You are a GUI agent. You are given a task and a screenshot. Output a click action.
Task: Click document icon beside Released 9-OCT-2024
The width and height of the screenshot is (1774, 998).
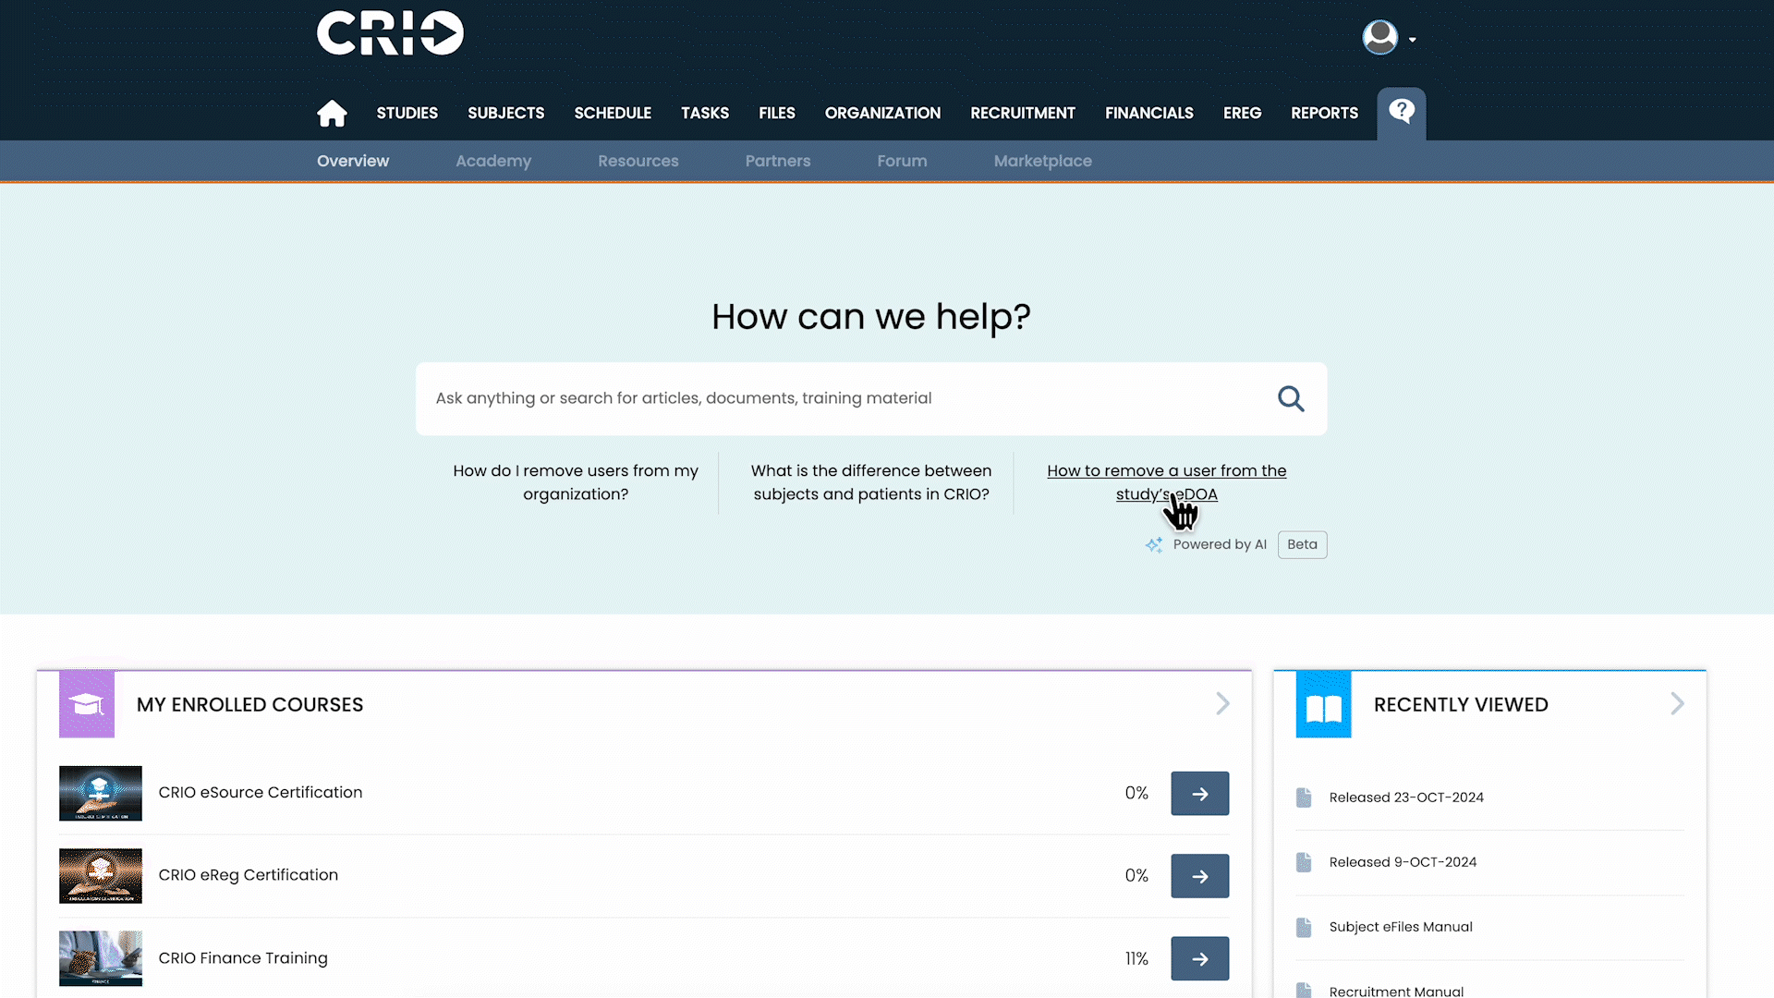(1304, 862)
